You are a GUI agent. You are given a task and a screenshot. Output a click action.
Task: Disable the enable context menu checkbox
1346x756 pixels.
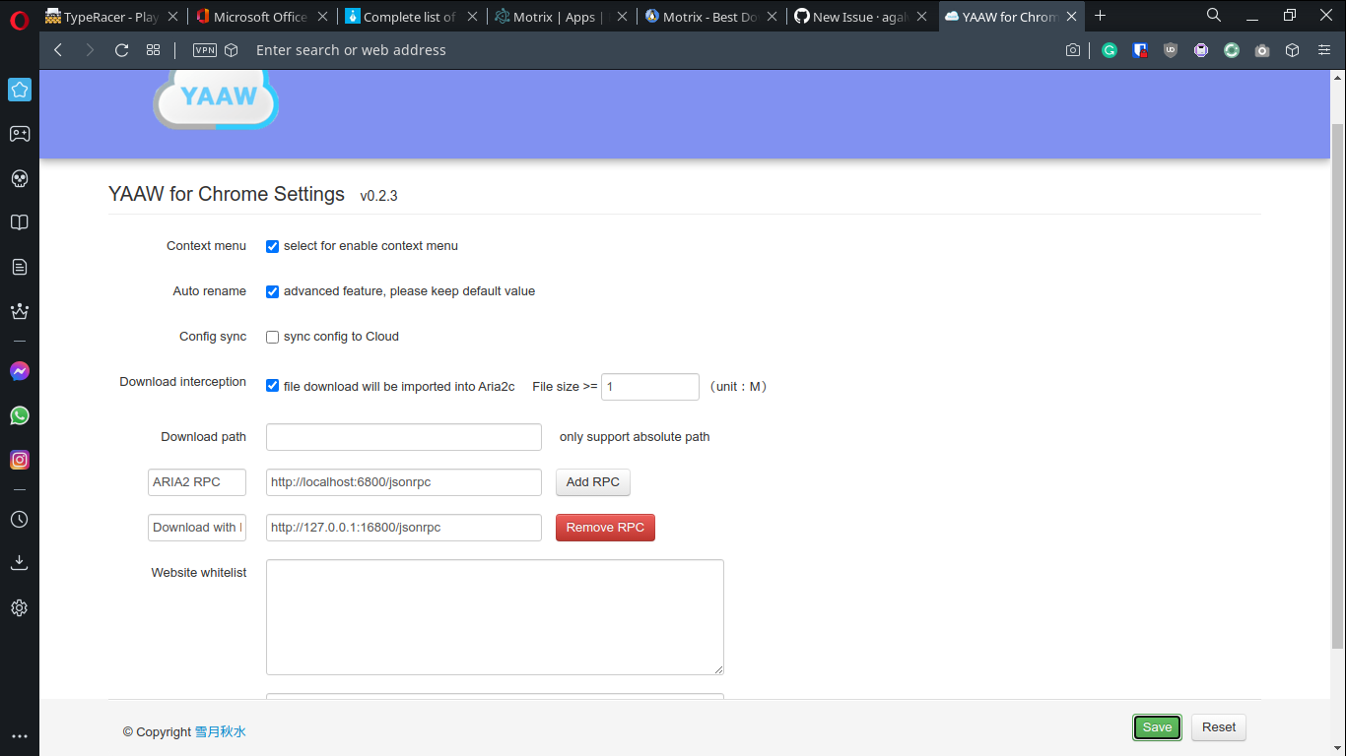pos(272,246)
